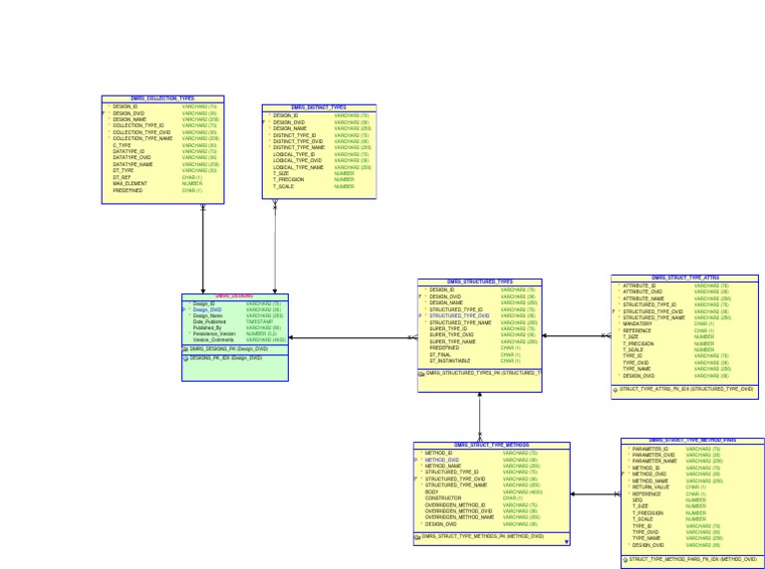Click PREDEFINED column in DMRS_STRUCTURED_TYPES
The width and height of the screenshot is (765, 569).
pyautogui.click(x=444, y=348)
